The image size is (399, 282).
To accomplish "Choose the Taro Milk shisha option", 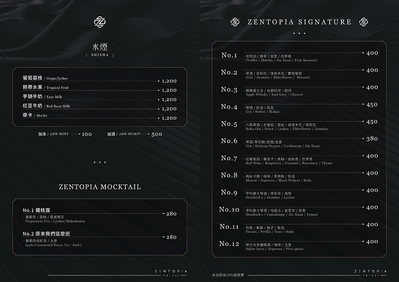I will click(99, 98).
